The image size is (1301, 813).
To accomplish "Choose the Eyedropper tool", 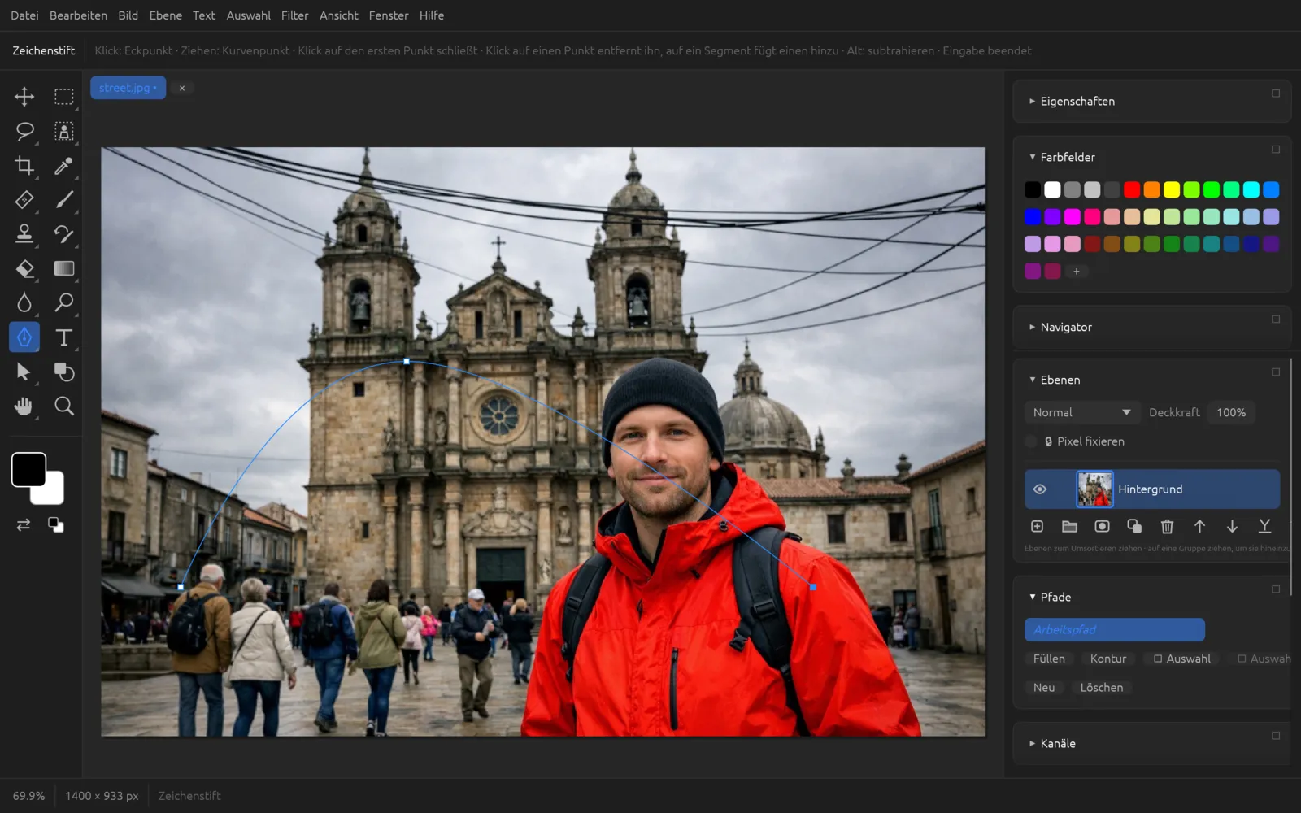I will [x=63, y=166].
